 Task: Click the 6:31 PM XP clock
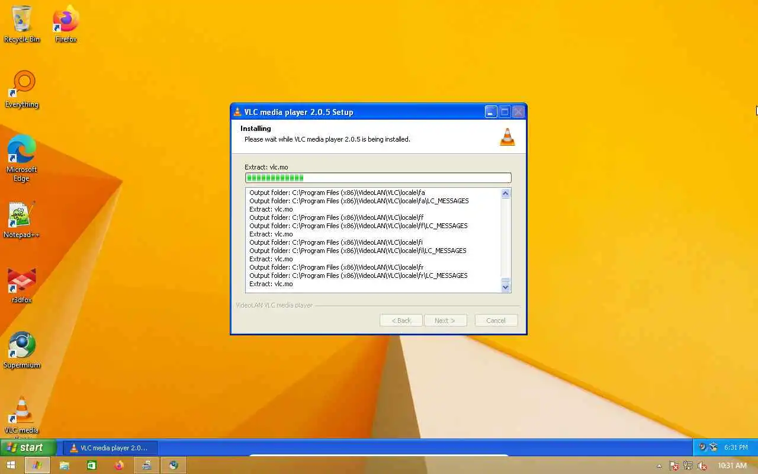736,448
